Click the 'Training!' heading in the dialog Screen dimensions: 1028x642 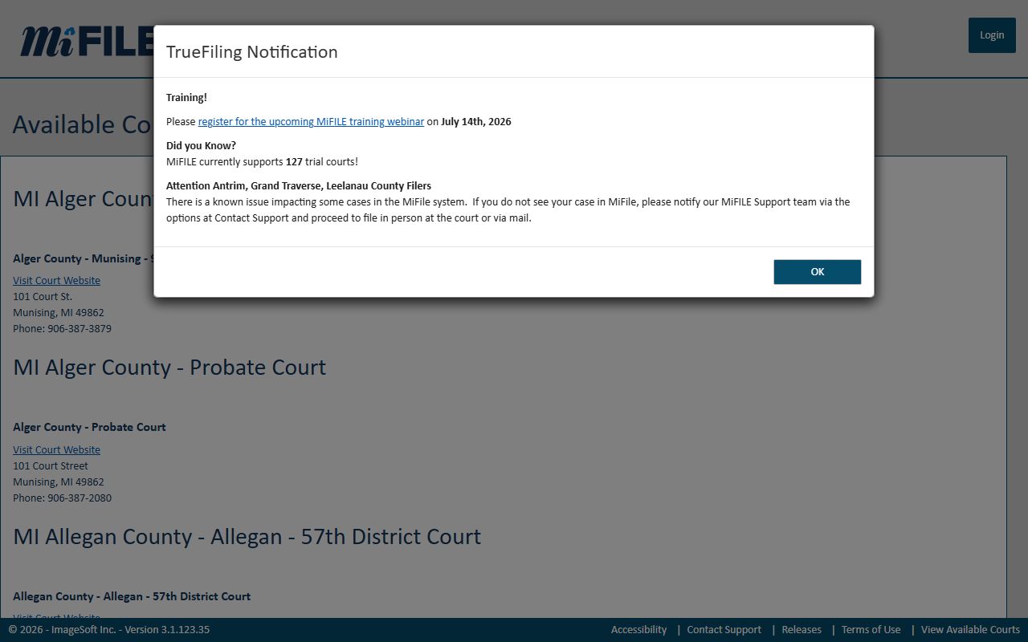point(186,98)
